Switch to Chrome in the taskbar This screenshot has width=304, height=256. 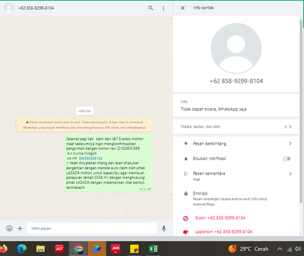pyautogui.click(x=78, y=249)
